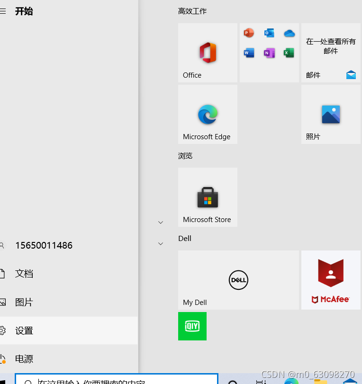362x384 pixels.
Task: Launch Excel from the Office folder tile
Action: point(289,53)
